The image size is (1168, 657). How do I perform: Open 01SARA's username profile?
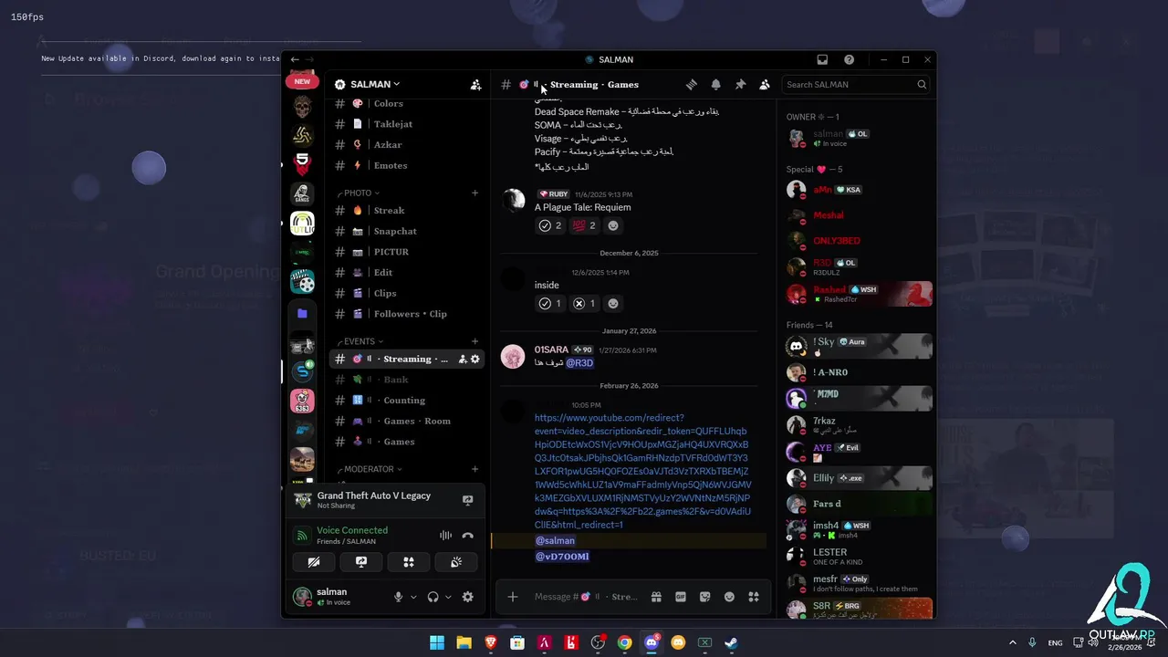point(551,349)
